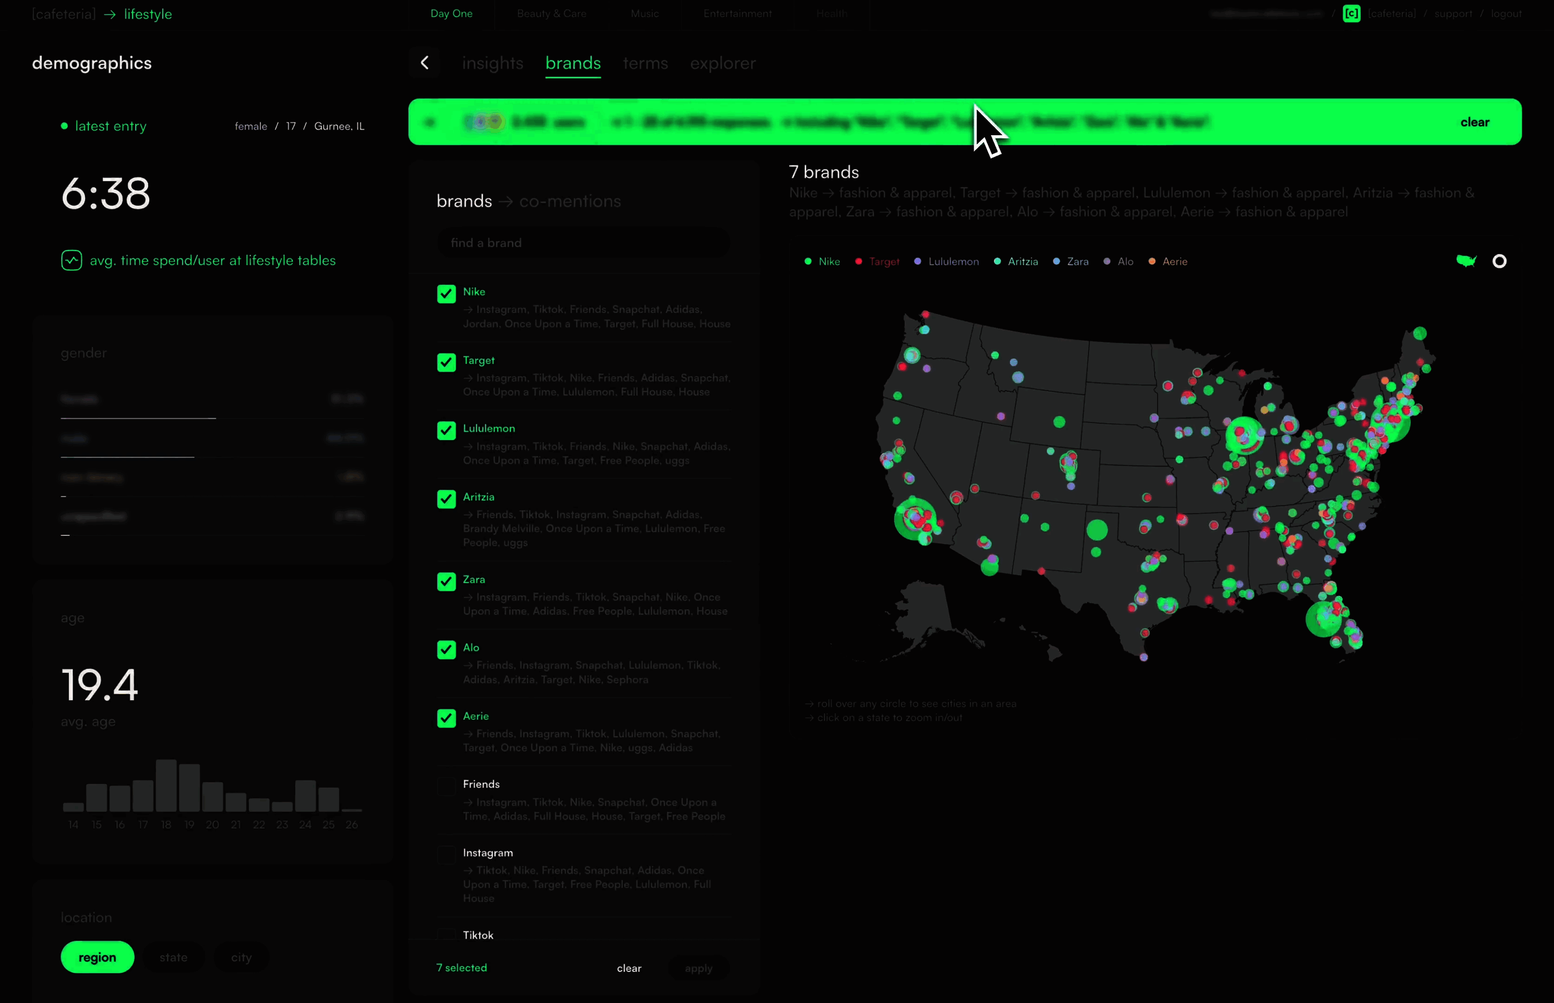Click the find a brand field
The image size is (1554, 1003).
[x=583, y=243]
